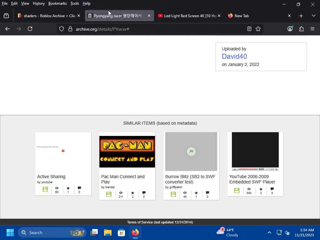
Task: Open the clock showing 1:34 AM
Action: click(304, 232)
